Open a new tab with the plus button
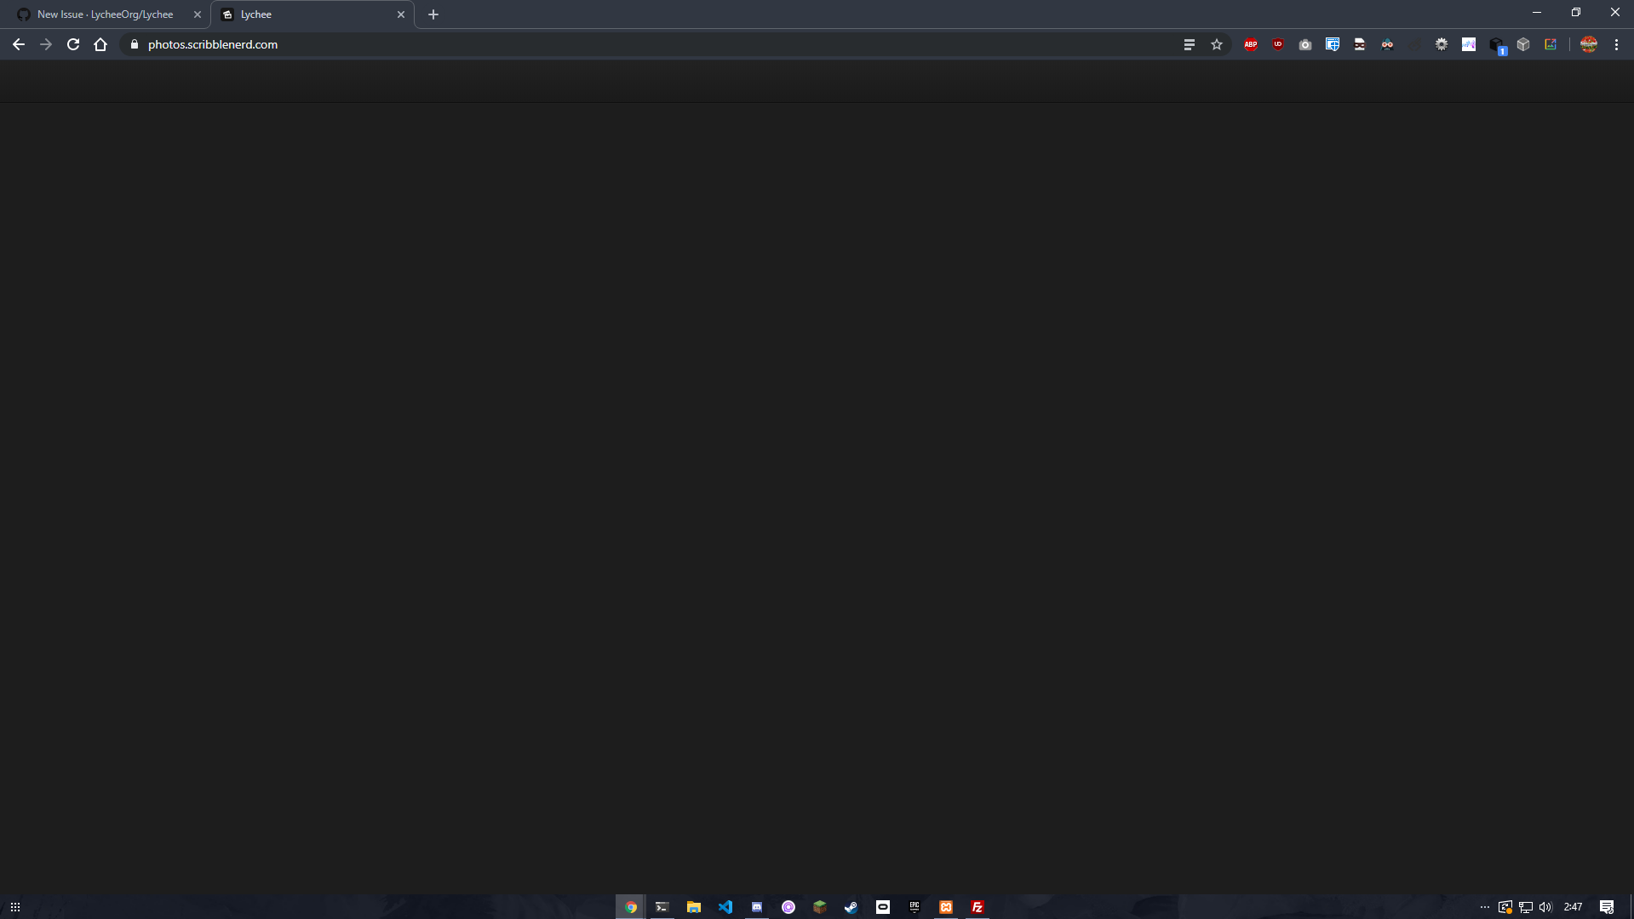Viewport: 1634px width, 919px height. click(x=433, y=14)
